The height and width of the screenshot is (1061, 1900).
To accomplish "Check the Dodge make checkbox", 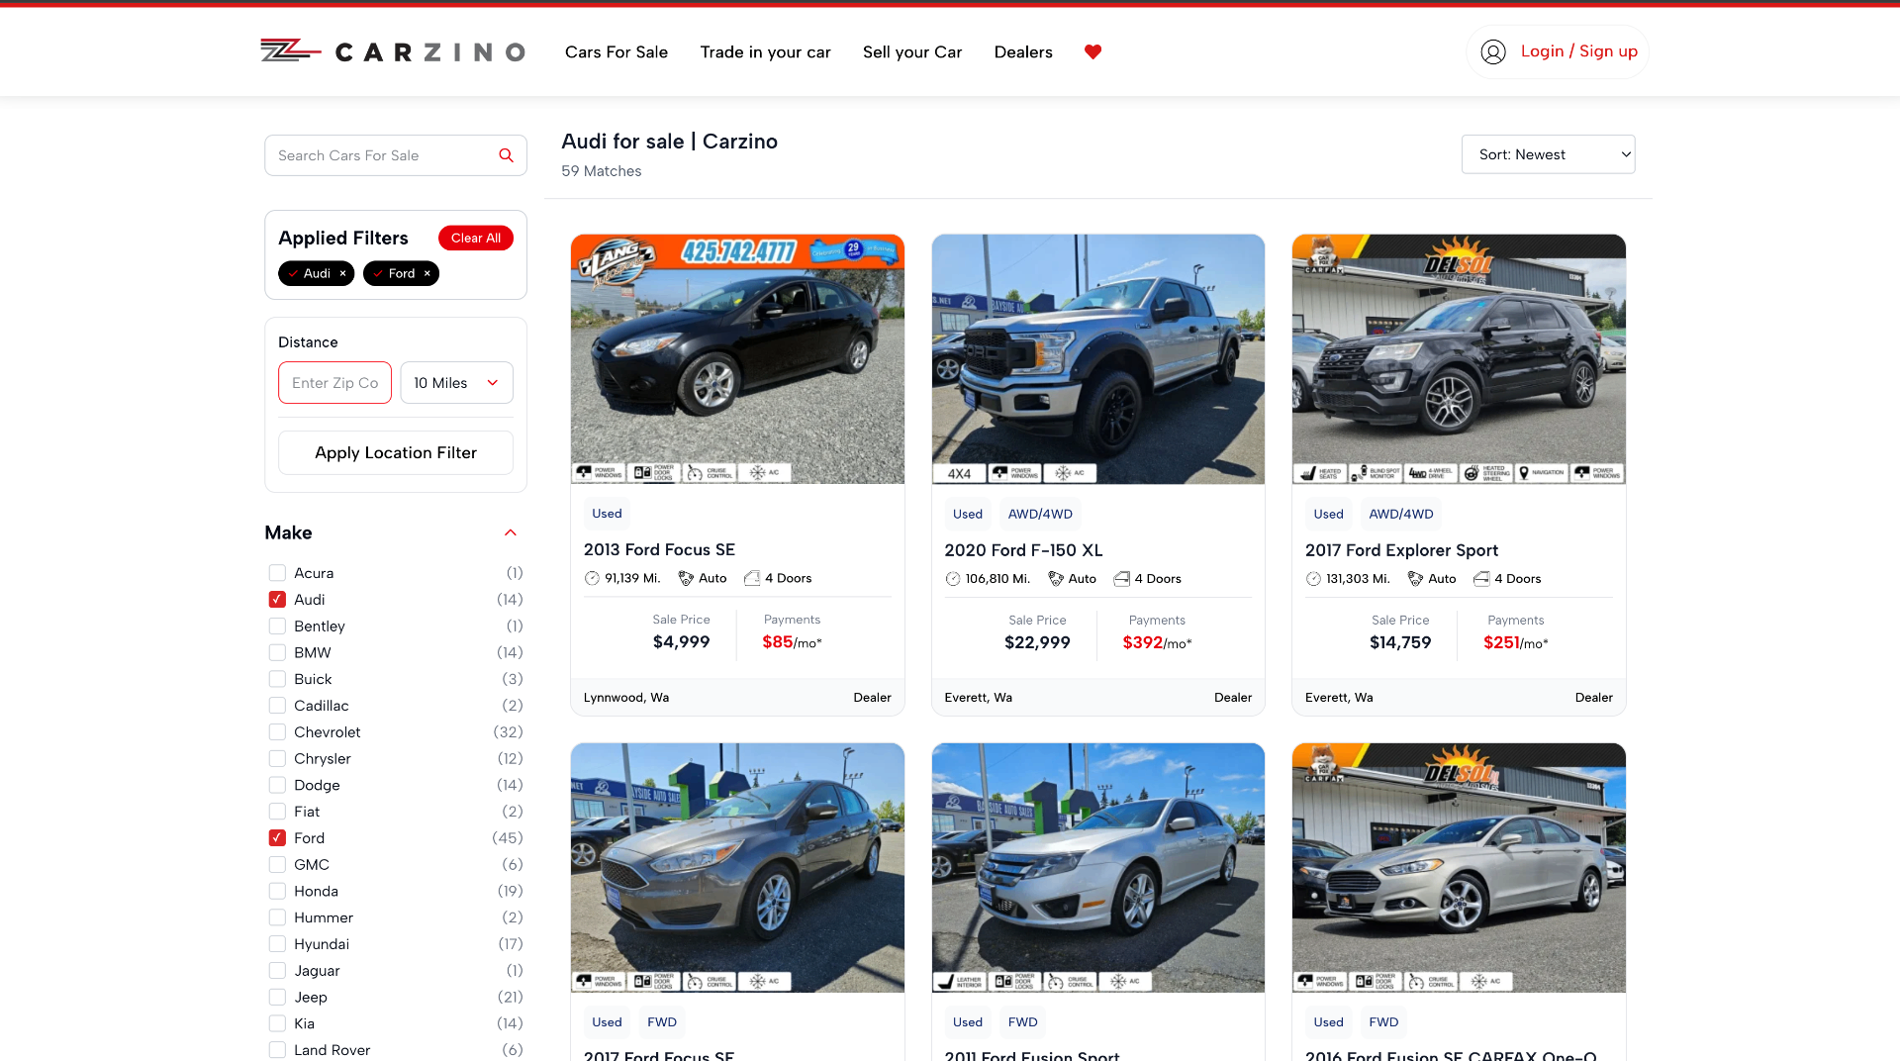I will coord(277,786).
